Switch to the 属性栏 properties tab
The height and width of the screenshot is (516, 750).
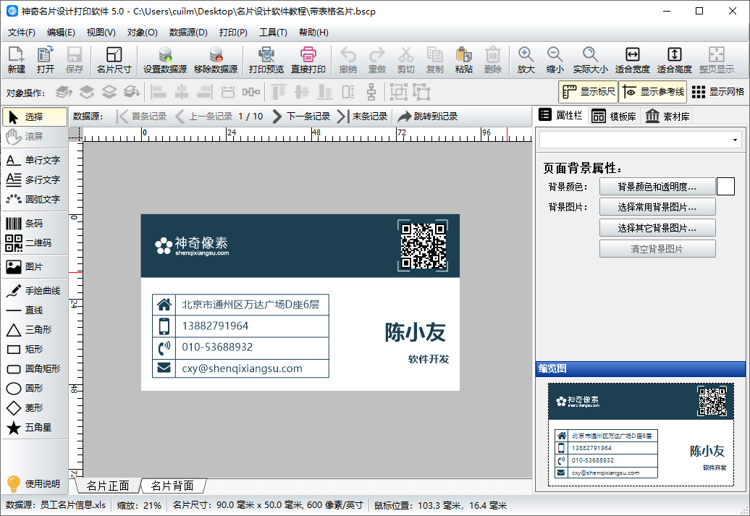coord(560,115)
